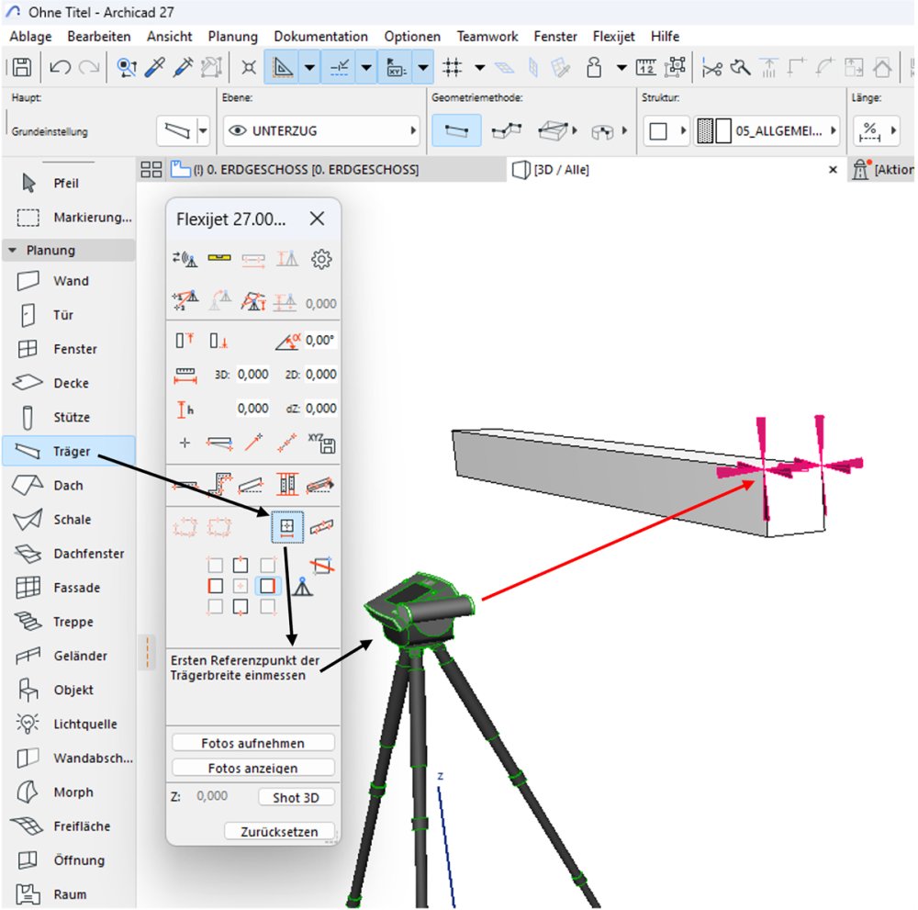The height and width of the screenshot is (910, 918).
Task: Select the left-edge anchor point in grid
Action: [x=216, y=586]
